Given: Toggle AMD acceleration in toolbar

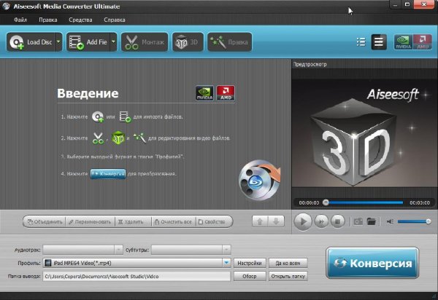Looking at the screenshot, I should [423, 42].
